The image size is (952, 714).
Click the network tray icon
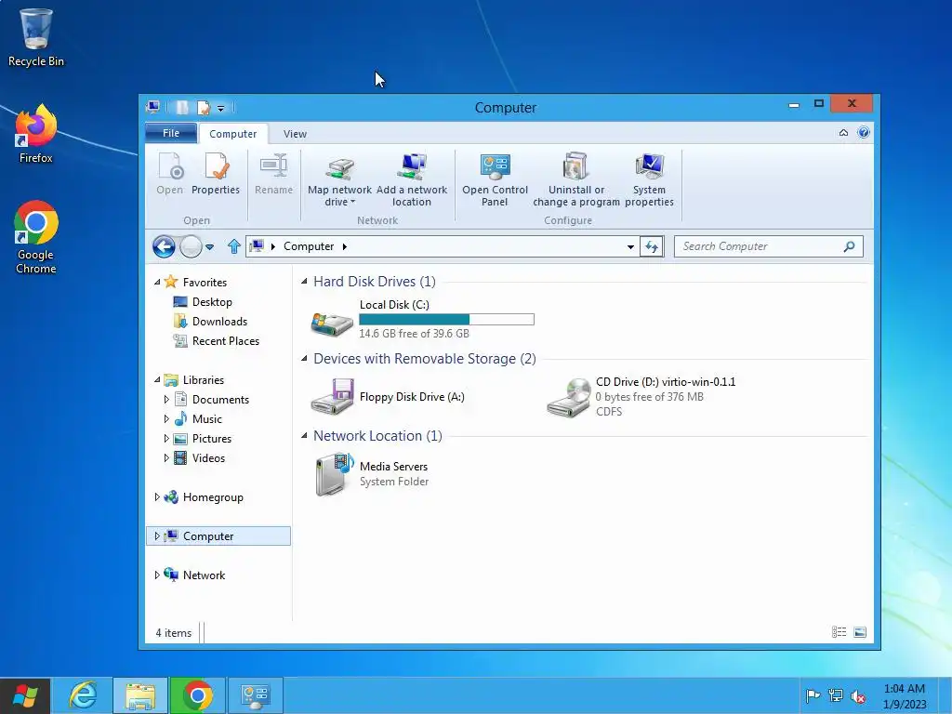pos(836,695)
